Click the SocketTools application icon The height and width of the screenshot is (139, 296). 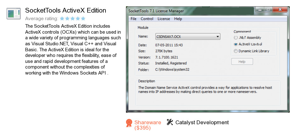(x=14, y=14)
